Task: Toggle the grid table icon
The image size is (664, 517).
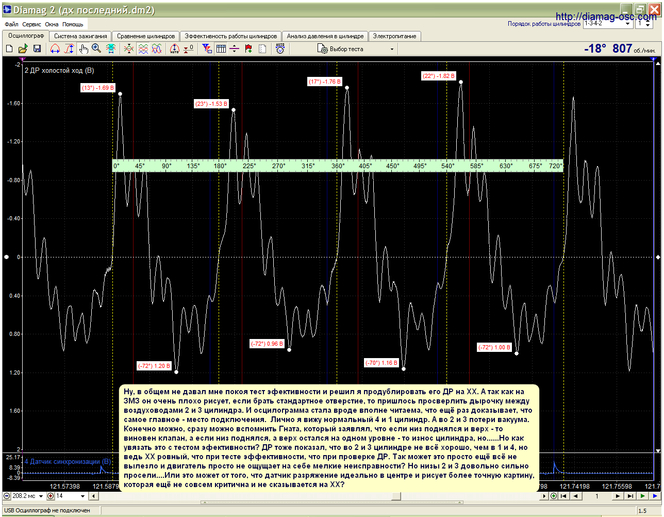Action: pos(221,49)
